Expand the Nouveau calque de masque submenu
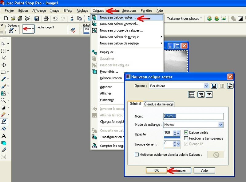Viewport: 246px width, 182px height. click(127, 37)
